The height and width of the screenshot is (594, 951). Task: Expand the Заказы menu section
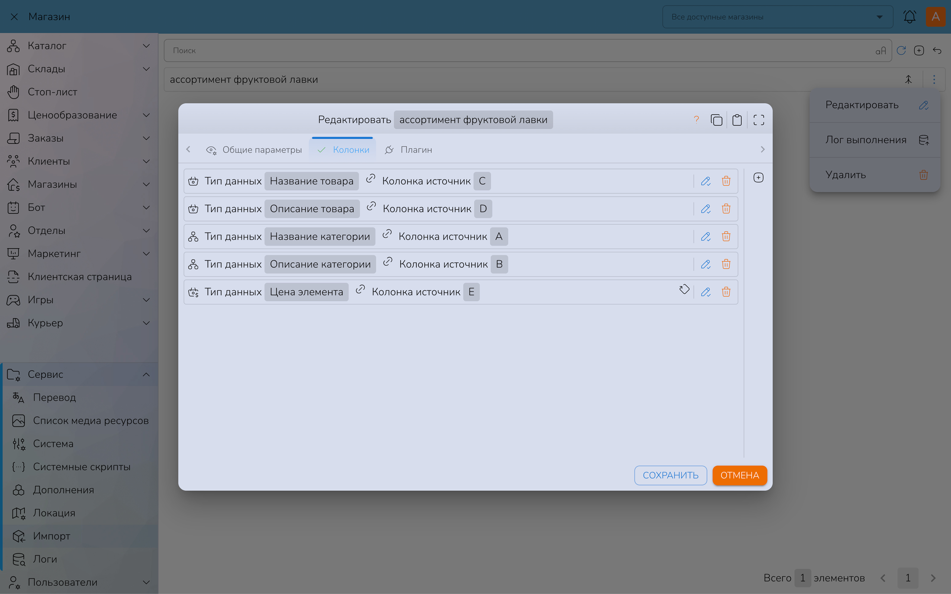[78, 138]
